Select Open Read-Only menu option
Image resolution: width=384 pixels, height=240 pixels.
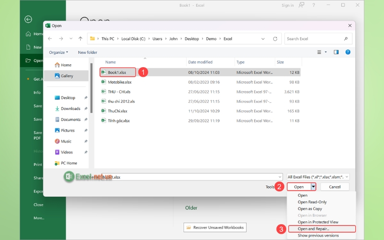[312, 202]
